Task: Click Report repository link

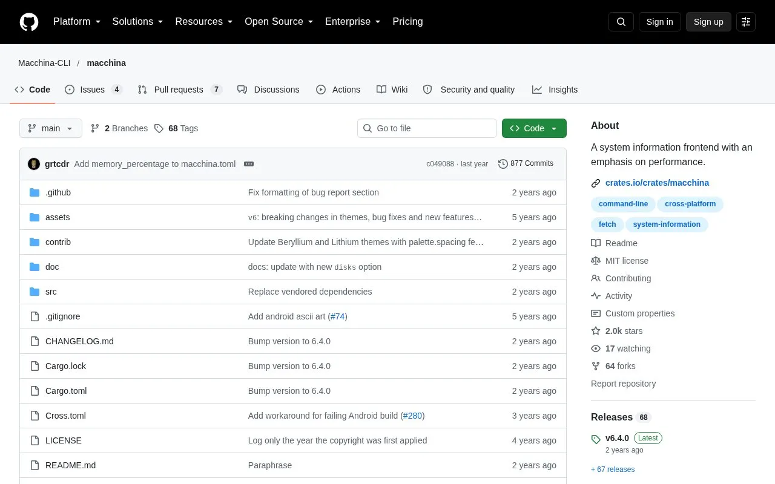Action: click(623, 384)
